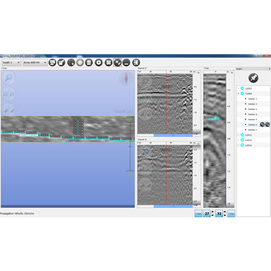The height and width of the screenshot is (271, 271).
Task: Click the compass icon in C-Scan view
Action: point(126,78)
